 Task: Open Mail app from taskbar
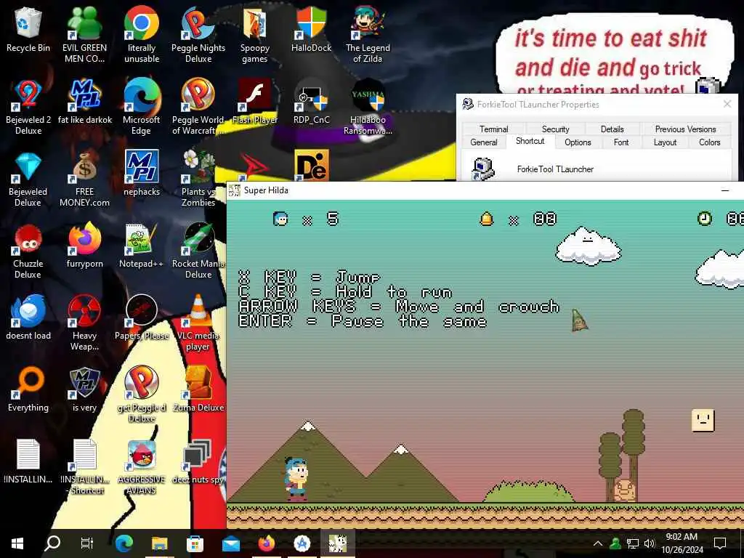tap(231, 543)
